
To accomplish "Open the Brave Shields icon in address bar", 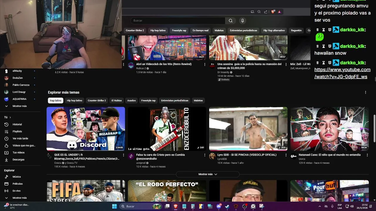I will tap(273, 12).
